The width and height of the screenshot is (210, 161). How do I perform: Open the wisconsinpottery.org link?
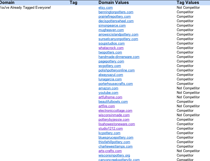pyautogui.click(x=114, y=155)
